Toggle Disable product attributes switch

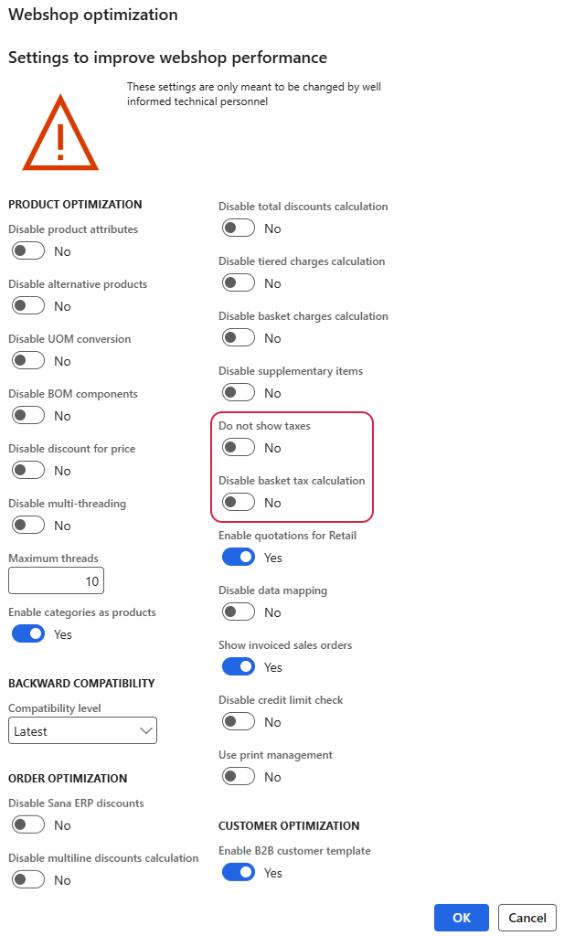pyautogui.click(x=28, y=250)
